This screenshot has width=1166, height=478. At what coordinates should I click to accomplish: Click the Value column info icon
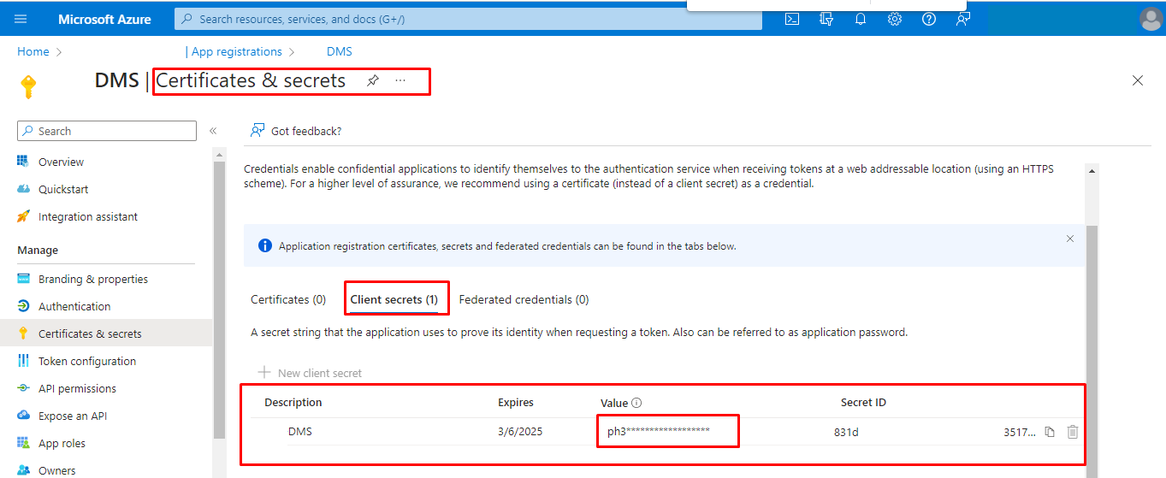click(x=636, y=403)
